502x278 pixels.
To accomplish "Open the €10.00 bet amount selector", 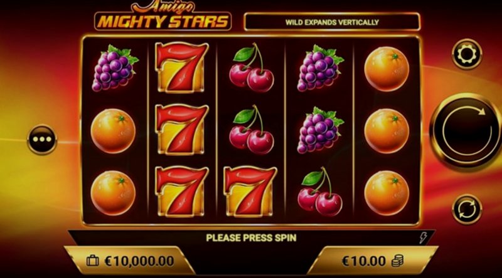I will [372, 260].
